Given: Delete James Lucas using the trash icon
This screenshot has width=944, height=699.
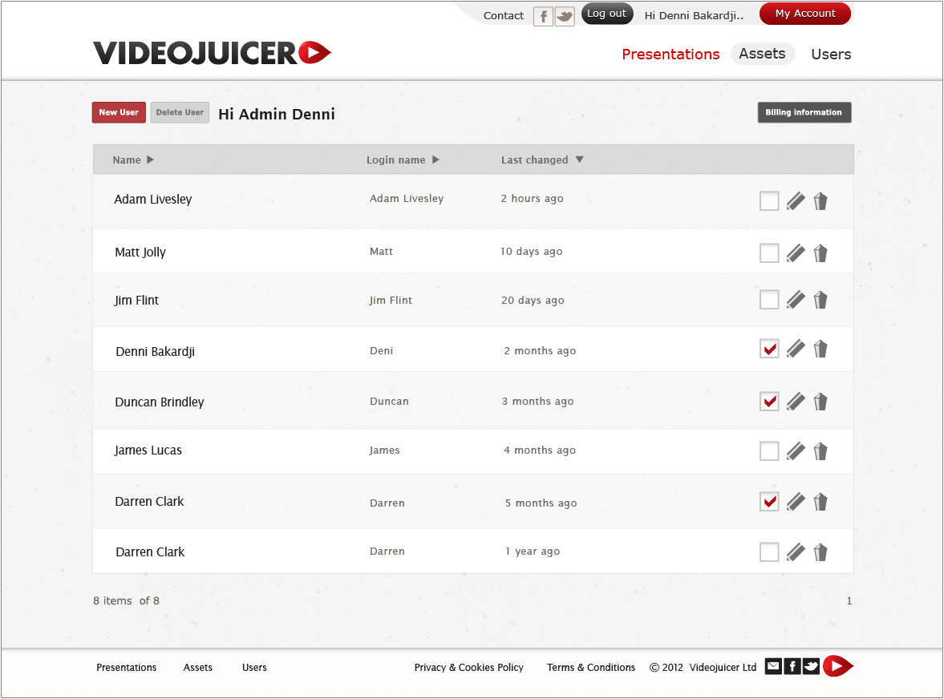Looking at the screenshot, I should pyautogui.click(x=820, y=451).
